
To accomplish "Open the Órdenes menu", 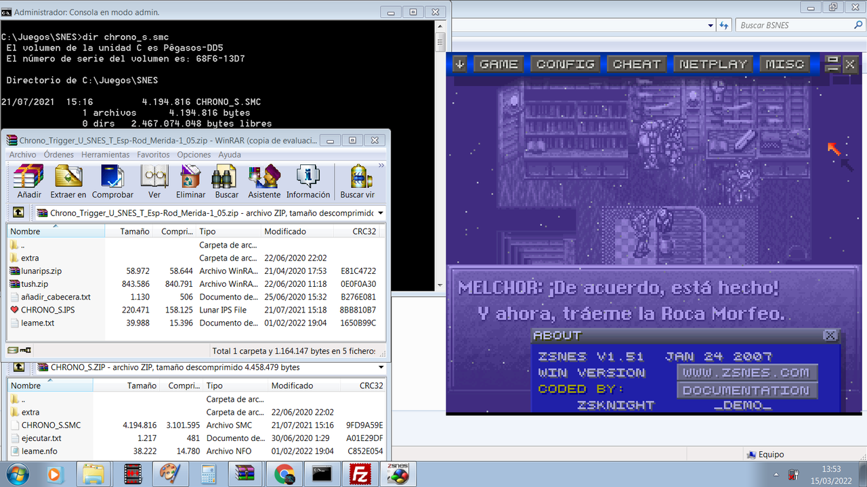I will (59, 155).
